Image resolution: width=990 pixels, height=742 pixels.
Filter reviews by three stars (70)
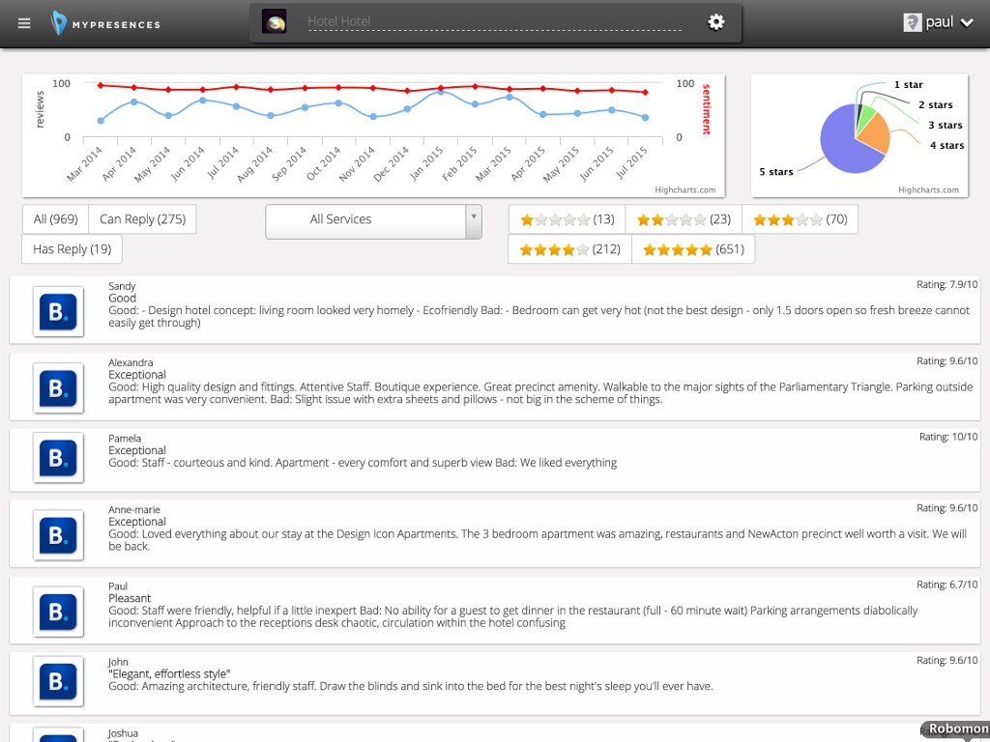[800, 219]
